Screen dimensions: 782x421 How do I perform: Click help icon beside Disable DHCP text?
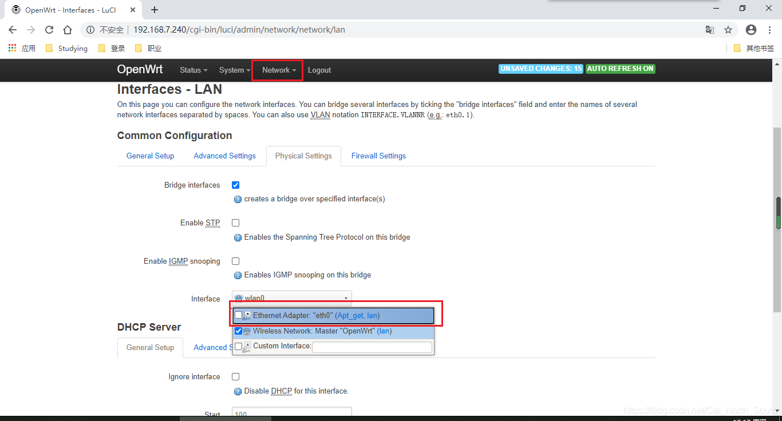[x=238, y=391]
